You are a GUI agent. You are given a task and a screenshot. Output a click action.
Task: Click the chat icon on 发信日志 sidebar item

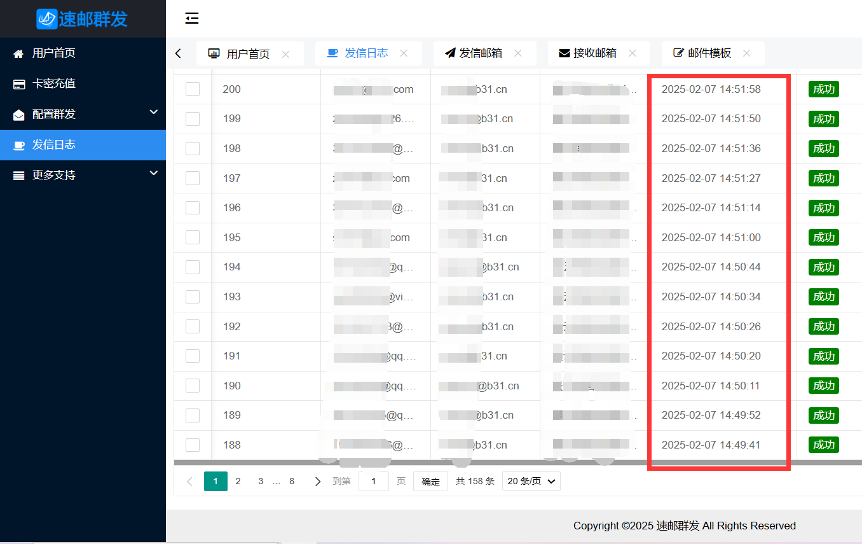(x=18, y=144)
